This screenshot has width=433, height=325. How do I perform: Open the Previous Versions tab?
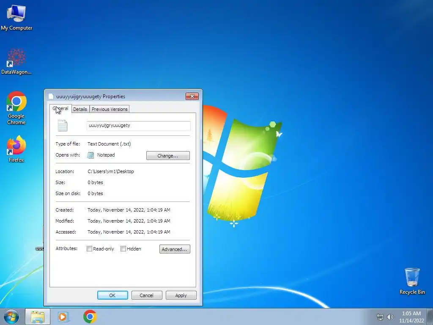coord(110,109)
